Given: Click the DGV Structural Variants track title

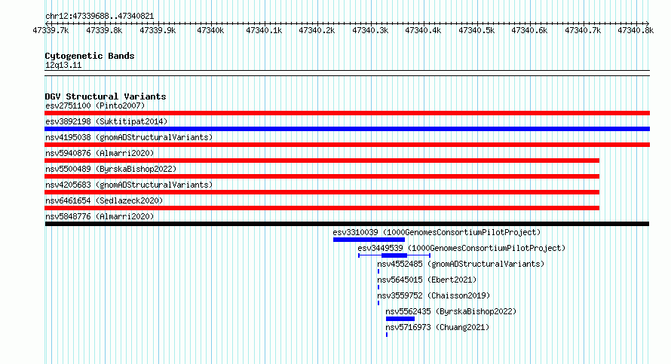Looking at the screenshot, I should [x=106, y=96].
